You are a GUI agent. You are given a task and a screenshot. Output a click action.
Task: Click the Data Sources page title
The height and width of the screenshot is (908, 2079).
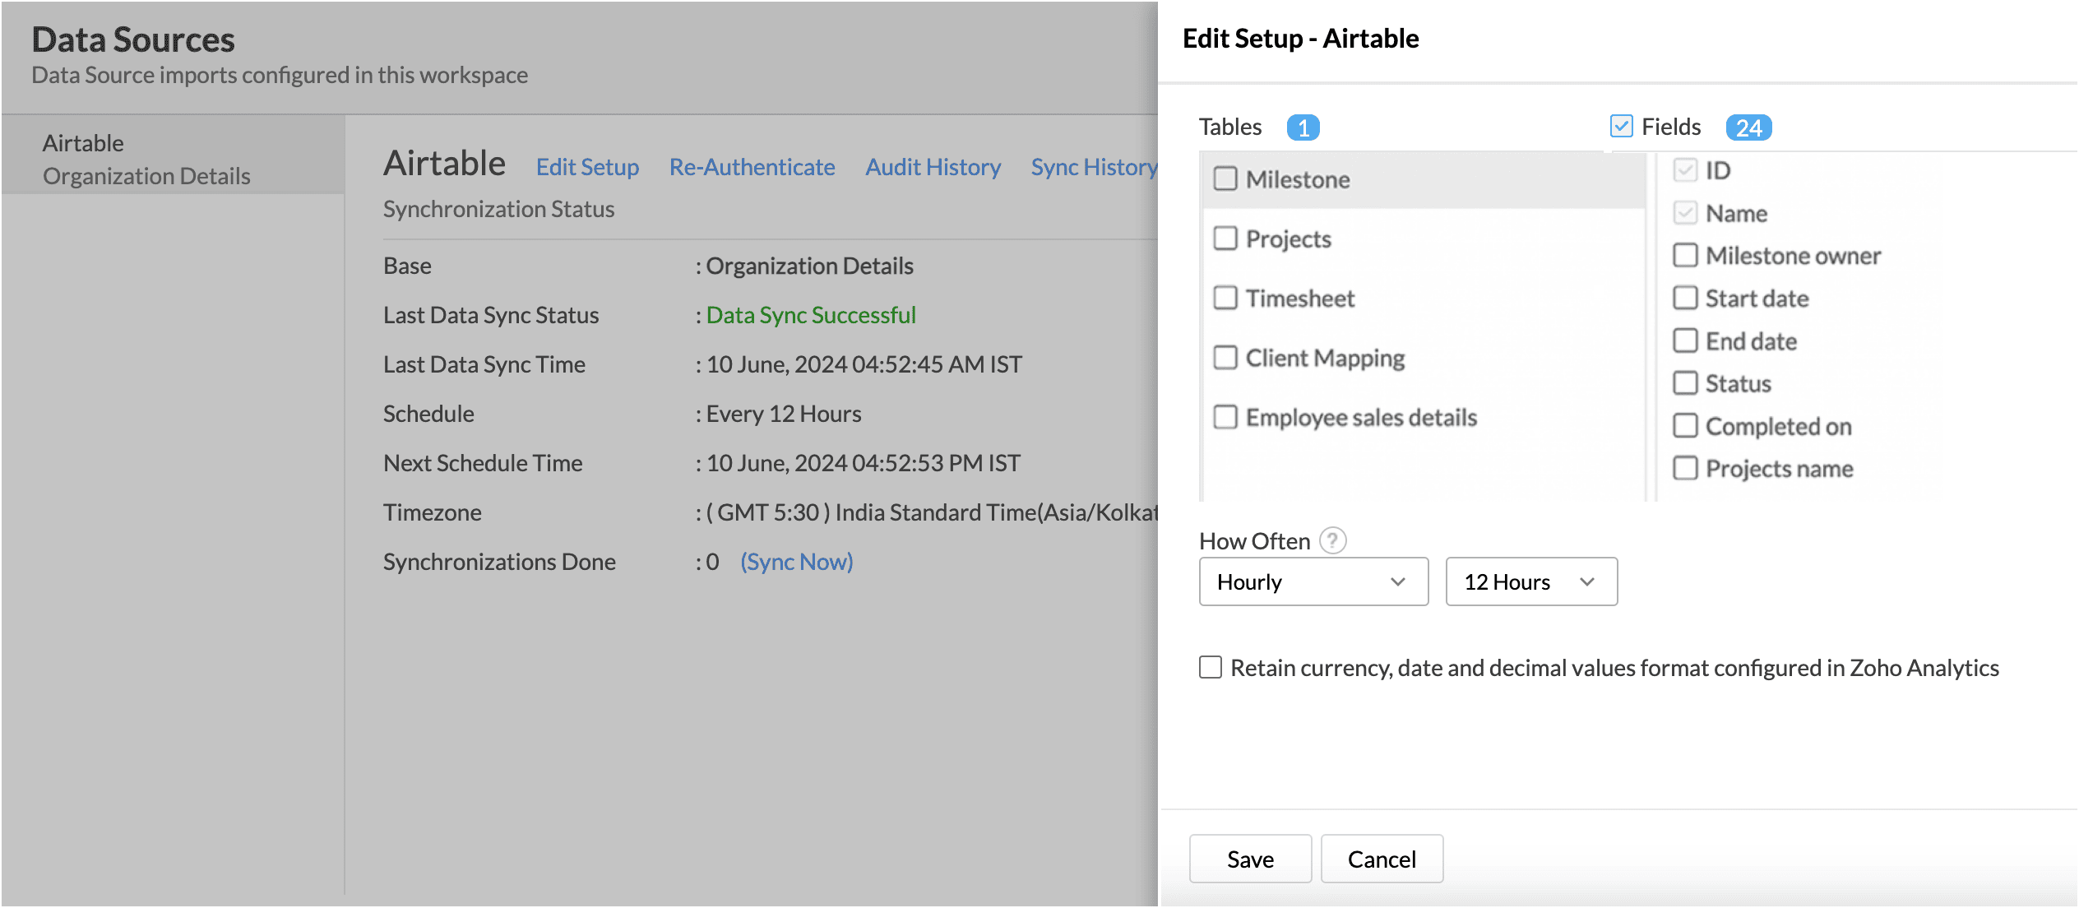point(133,39)
